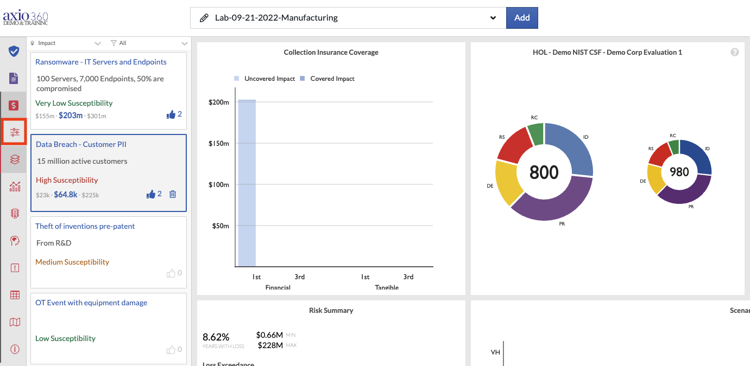Click the Axio360 logo
Screen dimensions: 750x366
26,17
